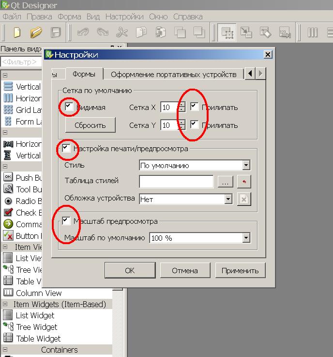Select the Form Layout widget icon
This screenshot has width=333, height=357.
coord(8,122)
